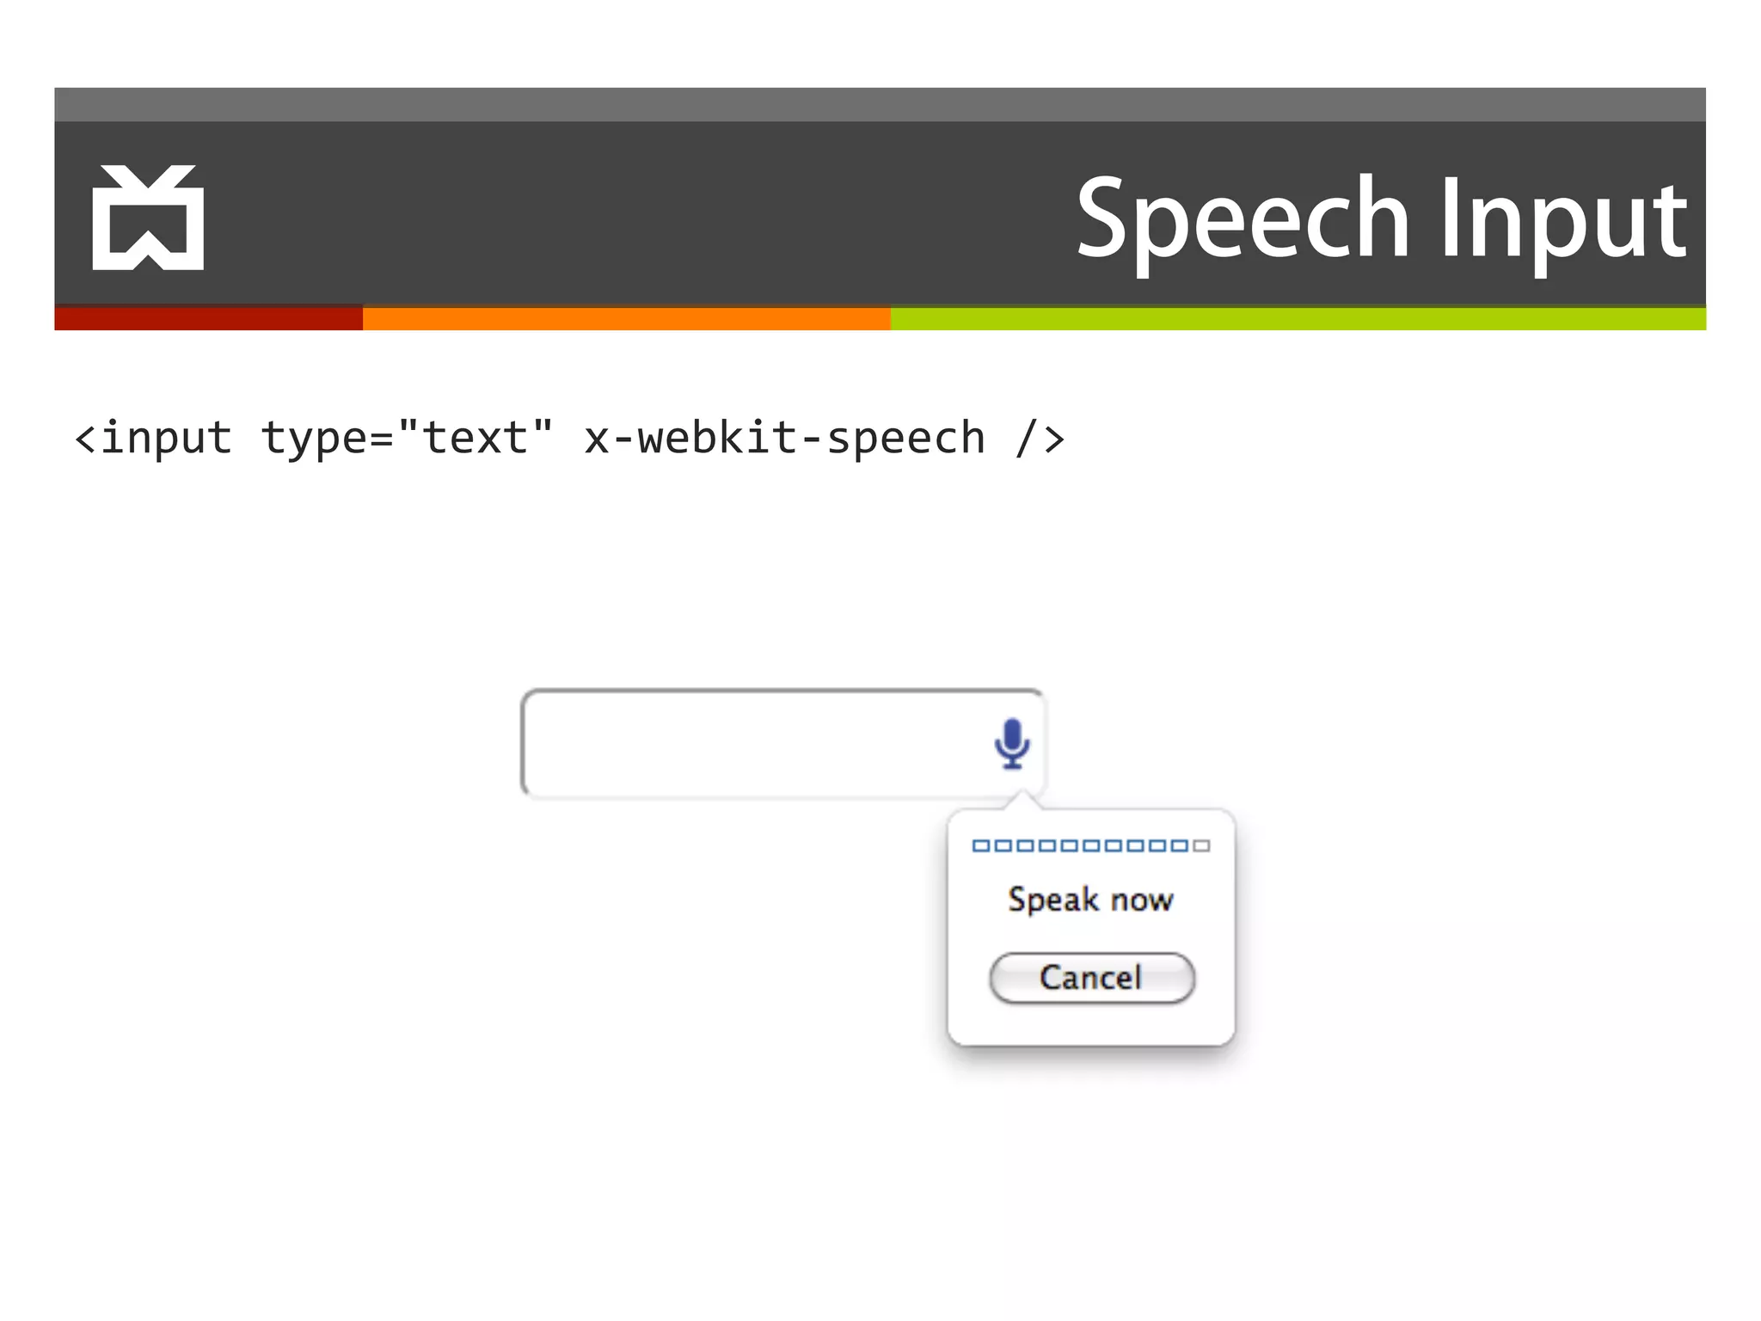
Task: Click the audio level meter squares
Action: [x=1091, y=845]
